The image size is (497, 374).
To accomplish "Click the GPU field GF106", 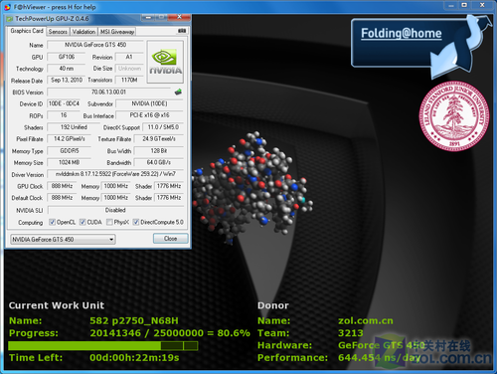I will click(x=67, y=57).
